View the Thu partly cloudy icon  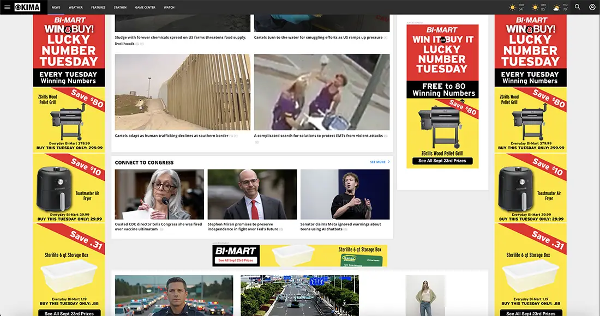click(557, 7)
